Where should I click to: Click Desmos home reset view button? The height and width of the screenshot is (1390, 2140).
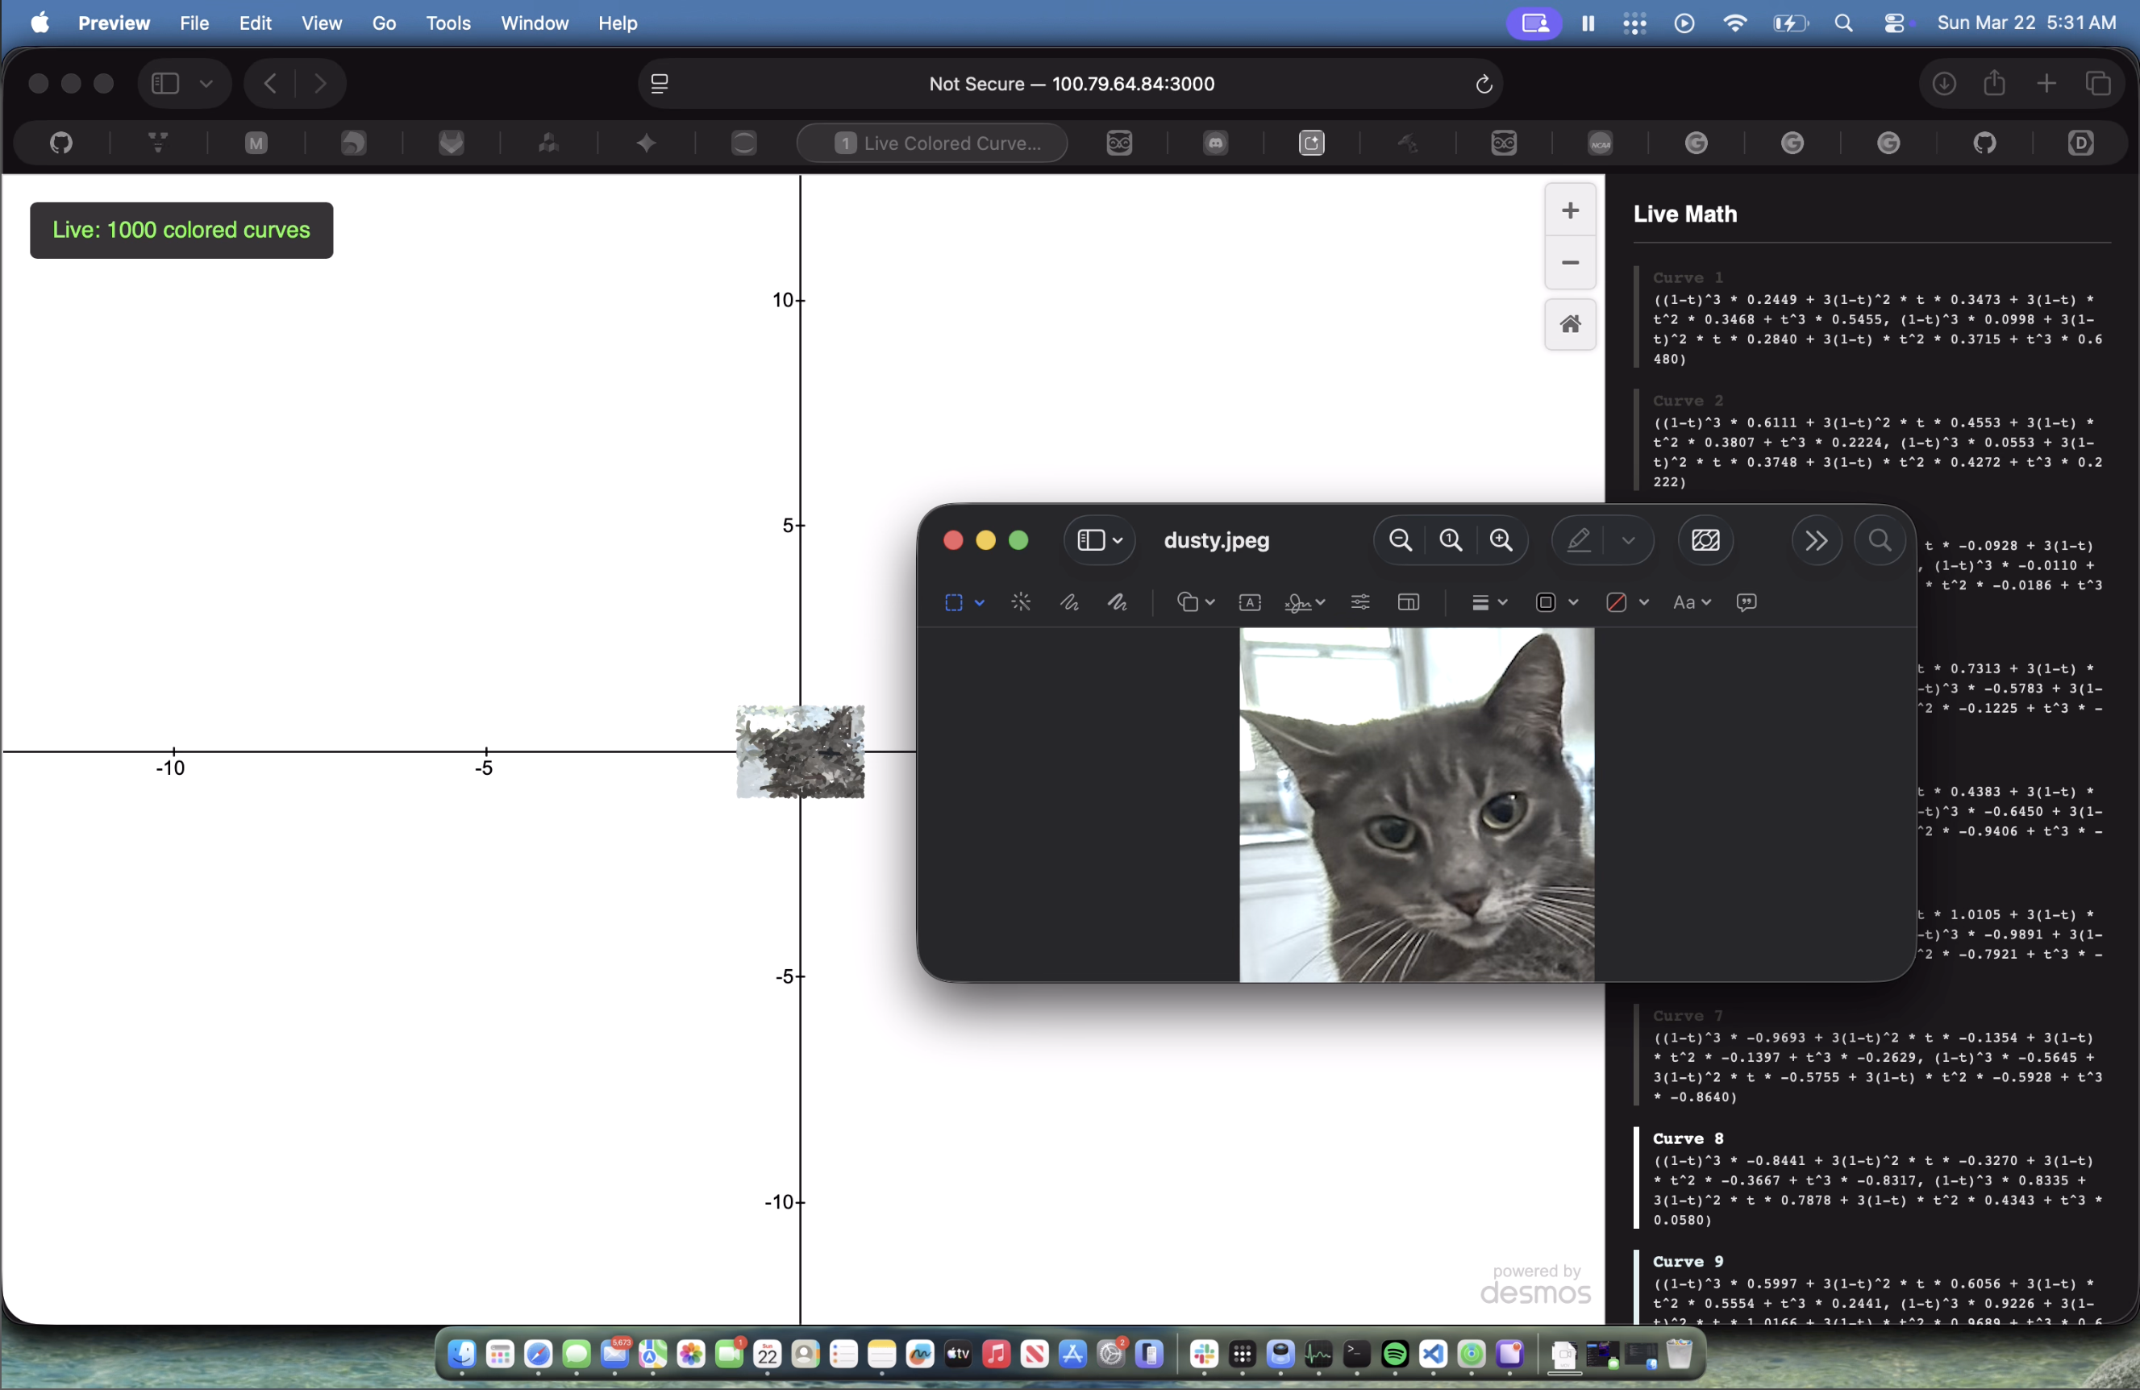(1570, 323)
